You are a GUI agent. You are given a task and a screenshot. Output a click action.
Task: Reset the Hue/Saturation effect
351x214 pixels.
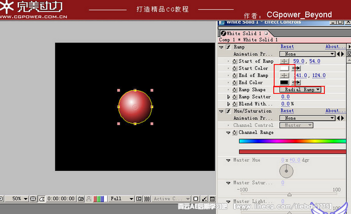click(x=287, y=111)
